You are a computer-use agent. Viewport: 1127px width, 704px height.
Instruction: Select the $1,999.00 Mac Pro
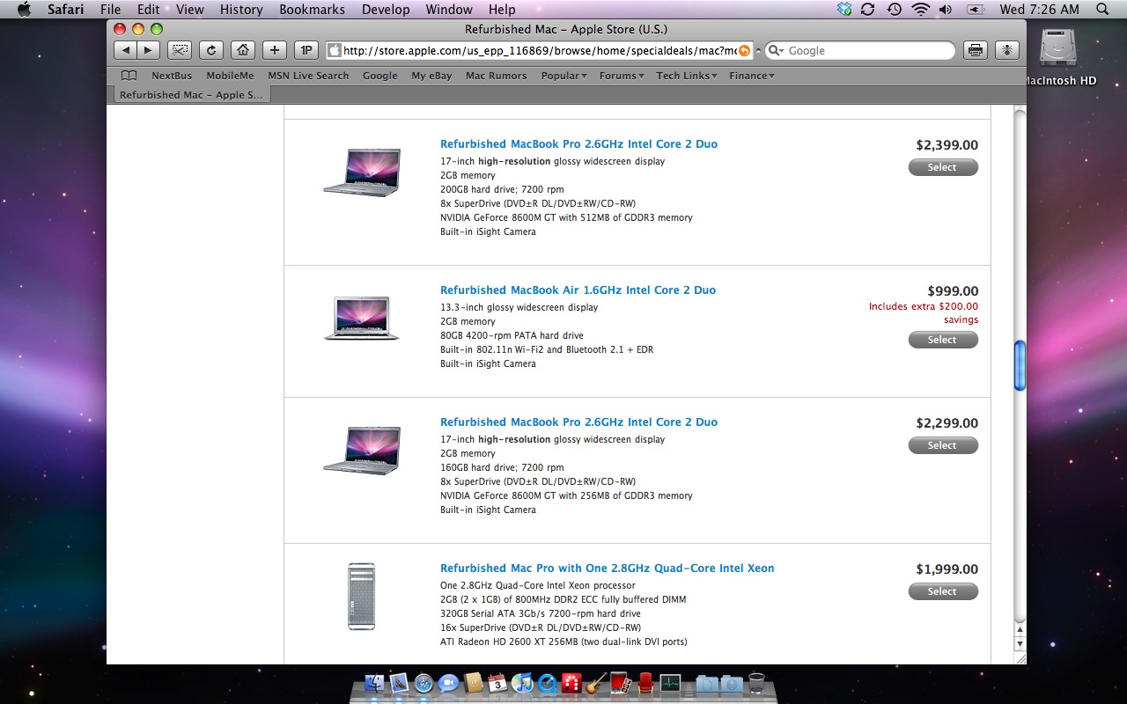coord(943,591)
